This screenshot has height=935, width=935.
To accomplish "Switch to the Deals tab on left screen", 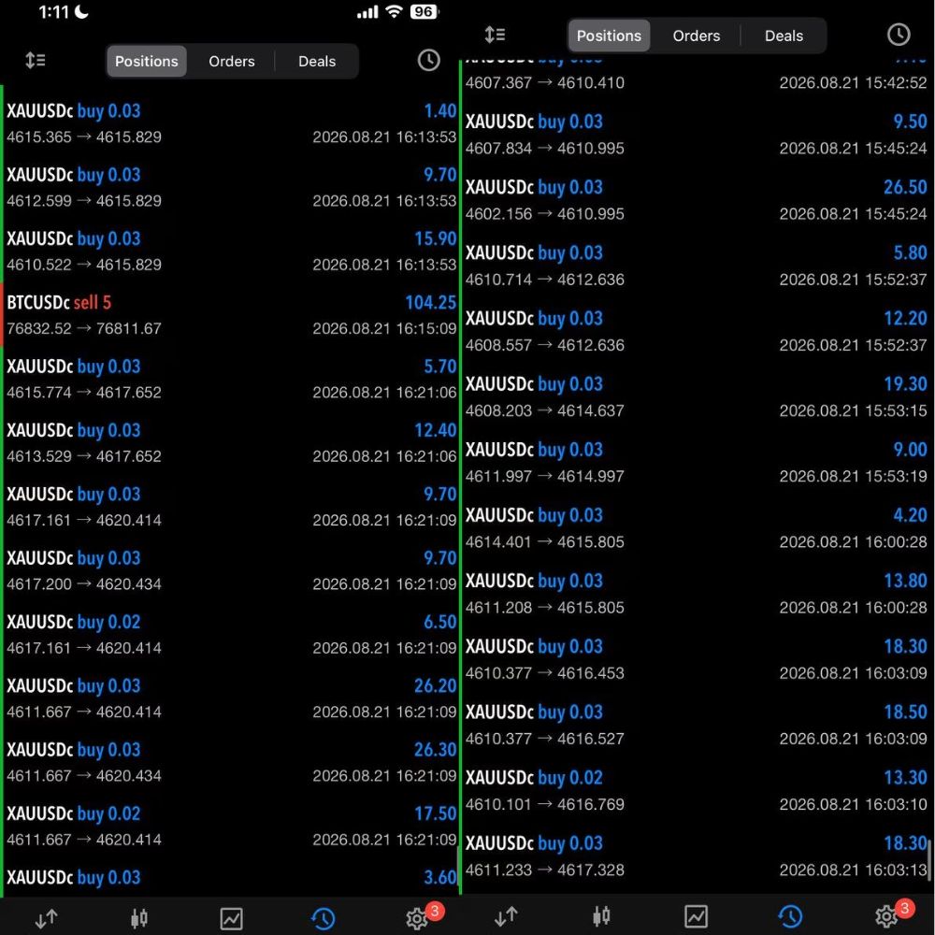I will (x=317, y=61).
